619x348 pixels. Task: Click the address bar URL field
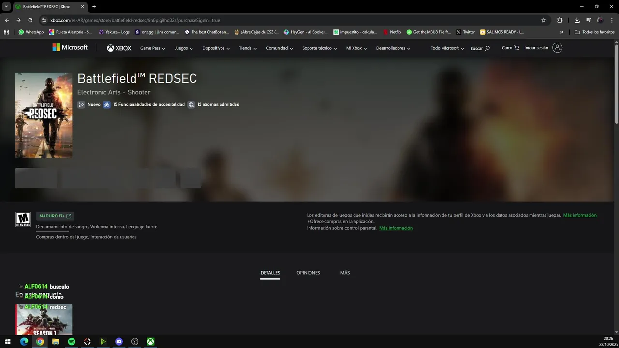[x=290, y=20]
